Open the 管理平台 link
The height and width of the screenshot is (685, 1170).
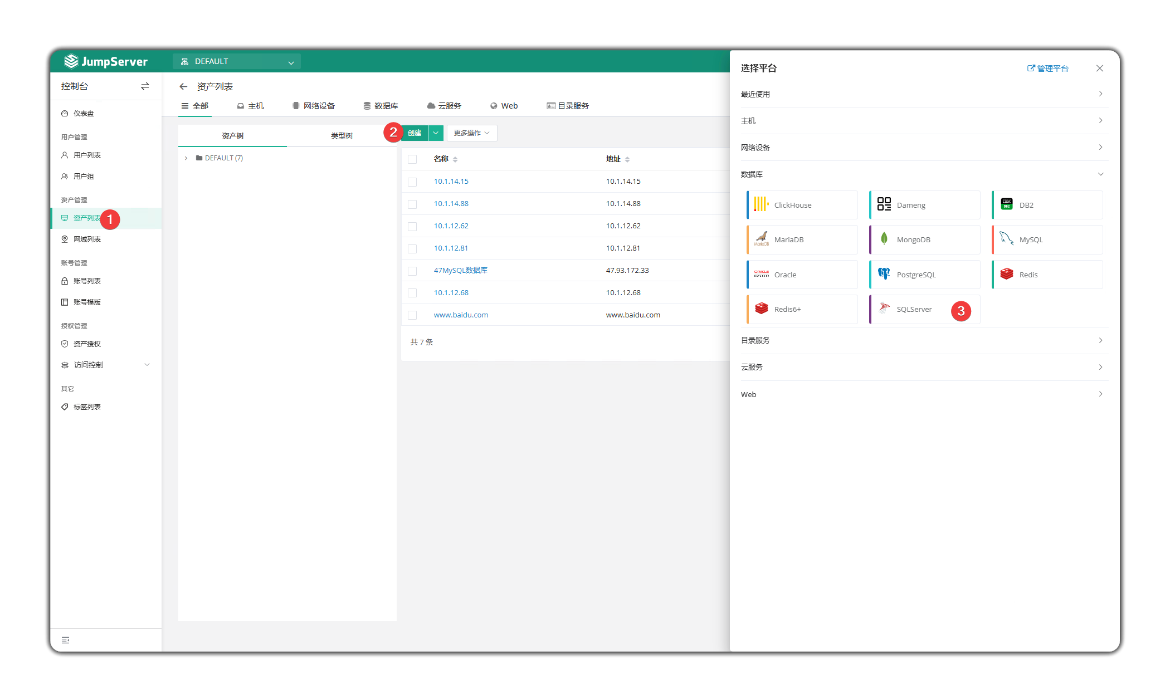pos(1047,68)
